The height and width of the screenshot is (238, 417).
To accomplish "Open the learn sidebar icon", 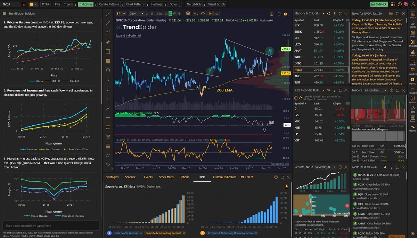I will (x=412, y=118).
